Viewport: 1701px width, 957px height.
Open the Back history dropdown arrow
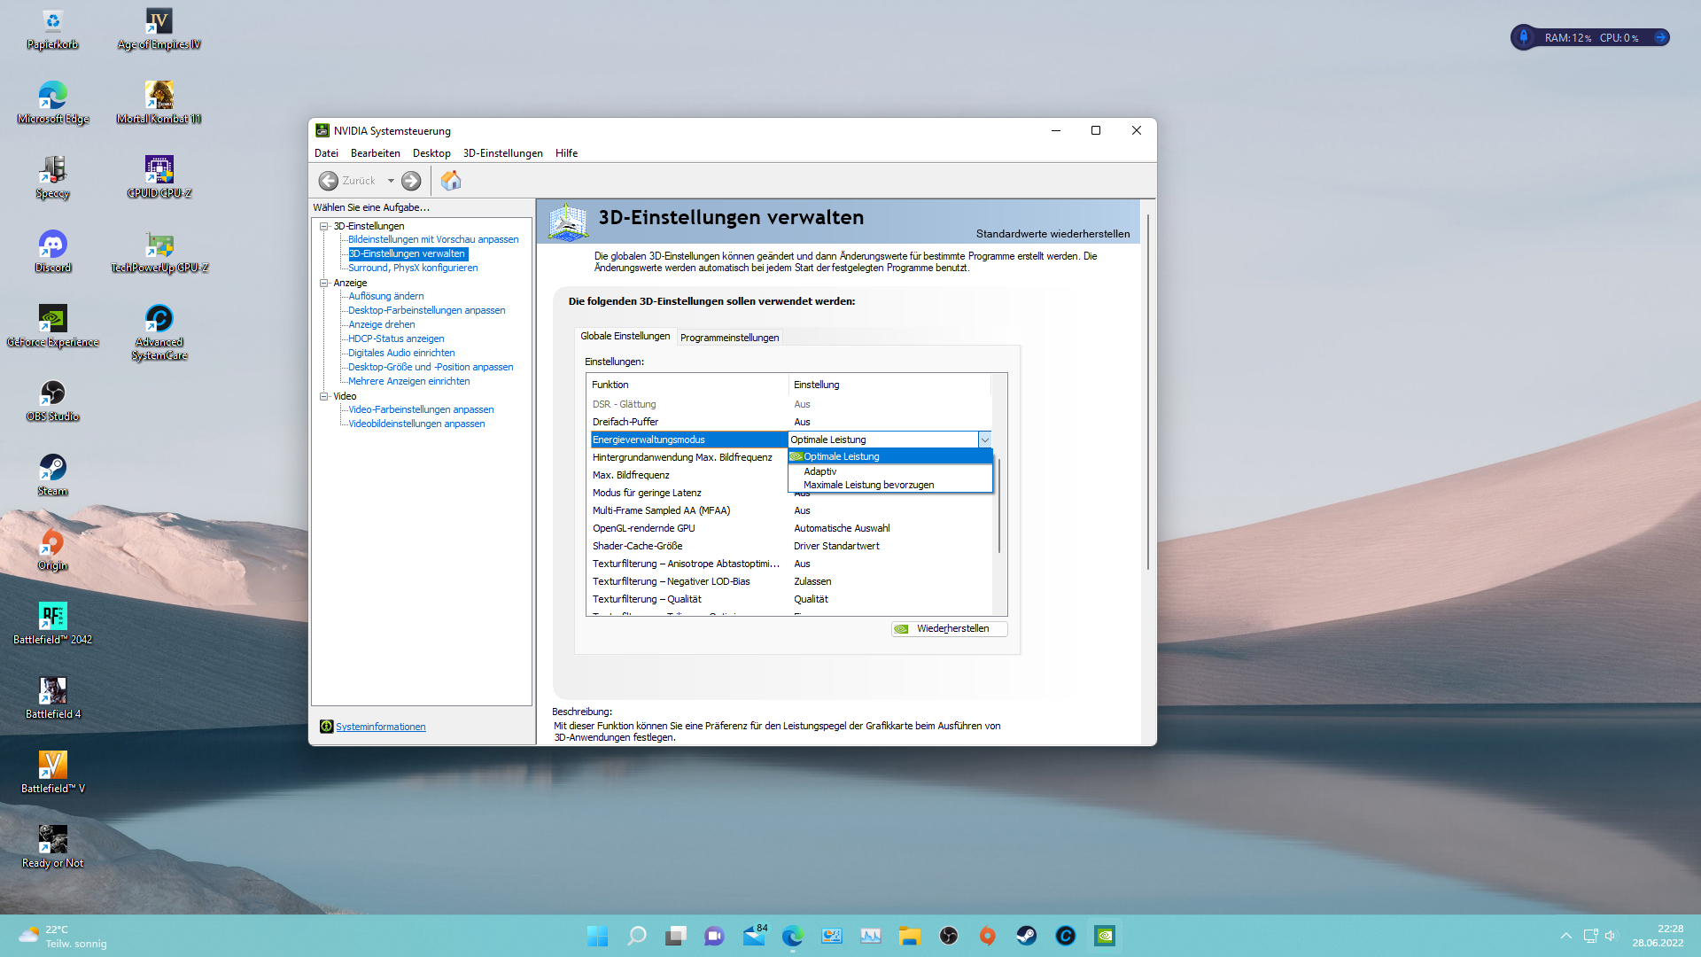[391, 181]
